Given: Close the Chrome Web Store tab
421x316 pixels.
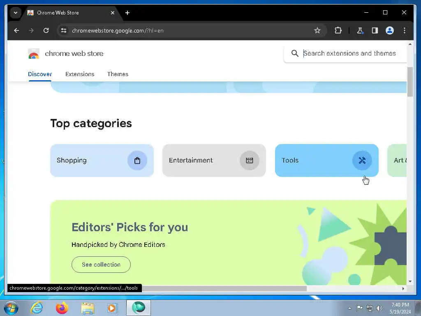Looking at the screenshot, I should pyautogui.click(x=113, y=13).
